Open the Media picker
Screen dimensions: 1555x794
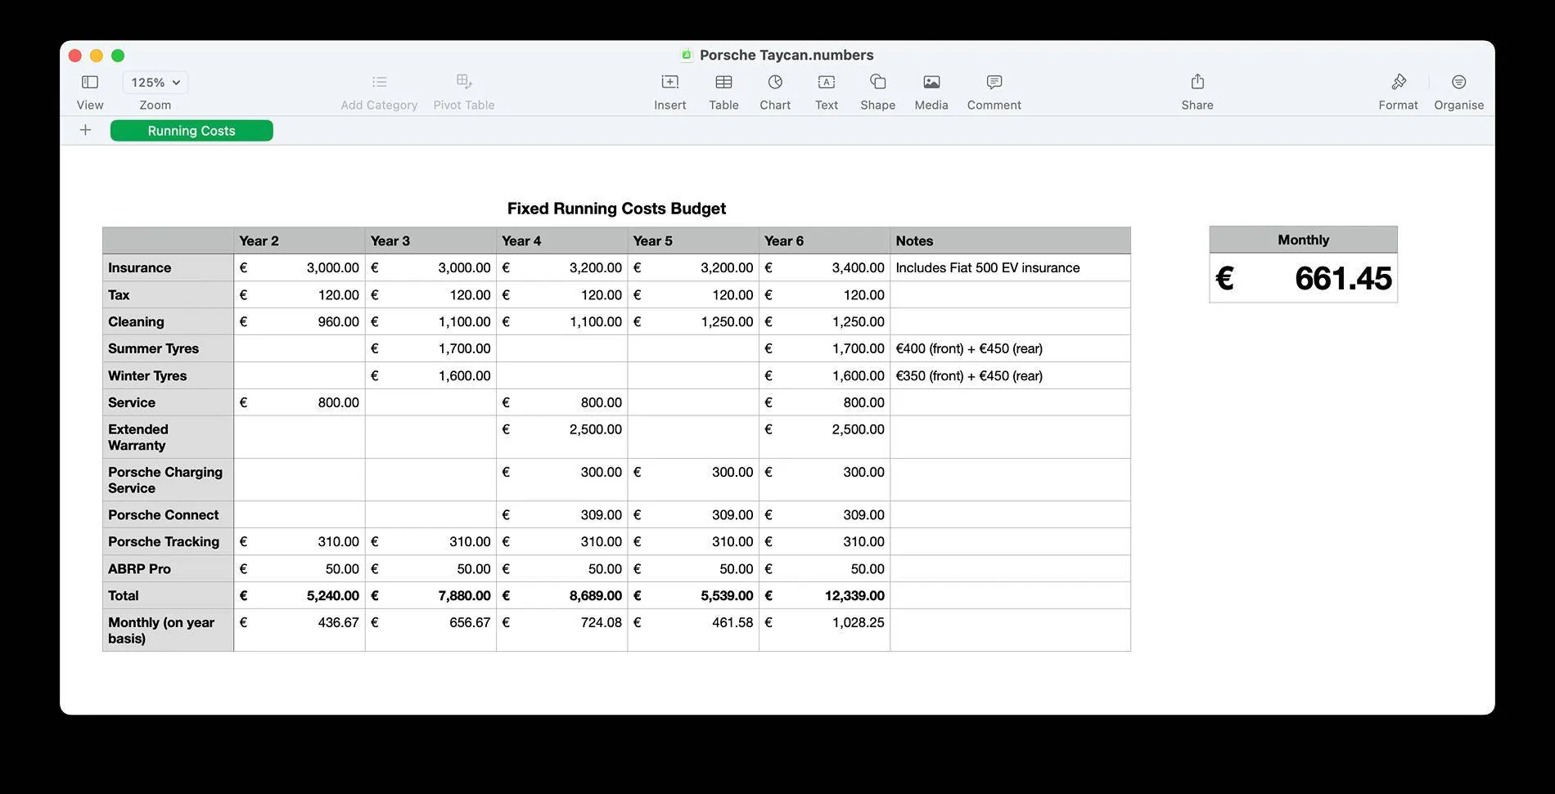931,82
